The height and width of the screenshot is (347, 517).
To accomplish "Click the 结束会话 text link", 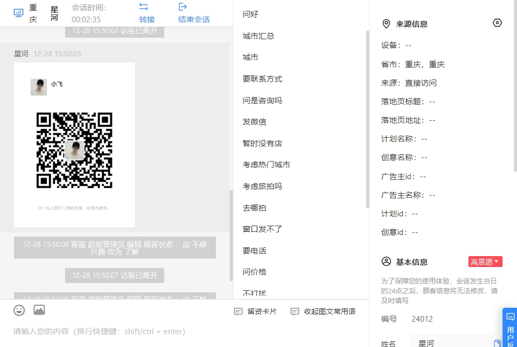I will (x=194, y=20).
